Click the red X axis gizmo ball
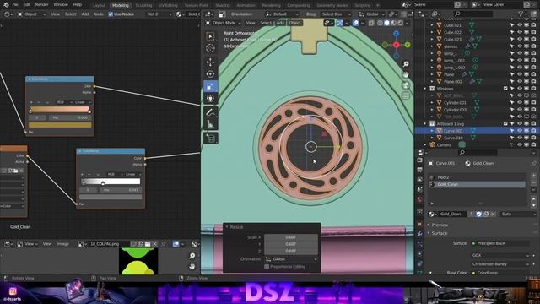The height and width of the screenshot is (304, 540). [x=397, y=45]
